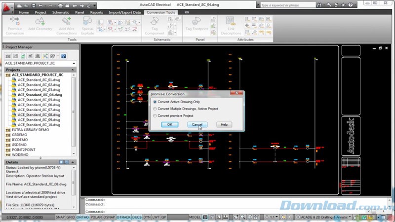Click the Save icon in quick access toolbar
The height and width of the screenshot is (222, 395).
pos(34,5)
